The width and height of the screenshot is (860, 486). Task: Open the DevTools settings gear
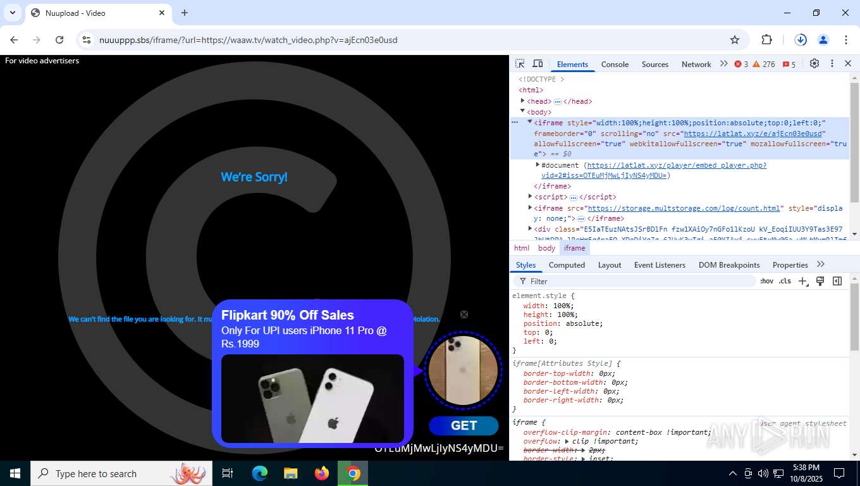[814, 63]
